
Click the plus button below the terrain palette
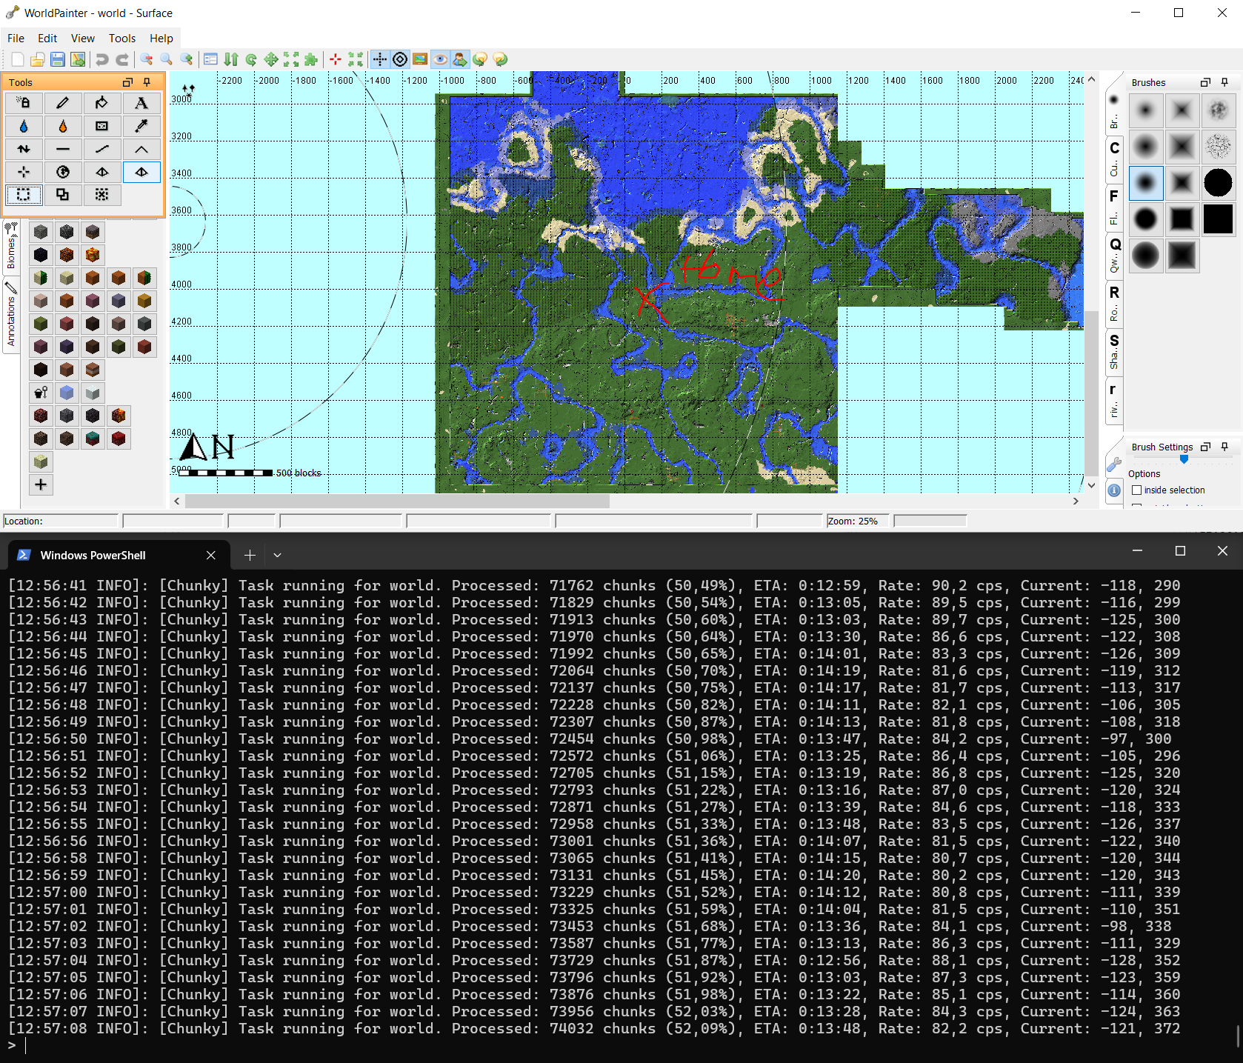tap(41, 484)
